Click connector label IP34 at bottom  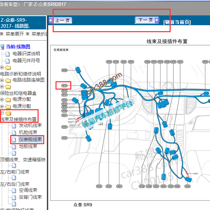pos(188,186)
